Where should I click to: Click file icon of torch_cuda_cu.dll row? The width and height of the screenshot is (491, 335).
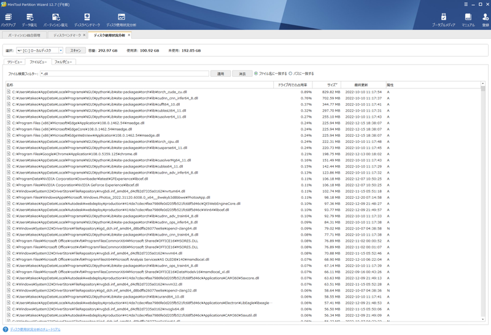tap(9, 92)
